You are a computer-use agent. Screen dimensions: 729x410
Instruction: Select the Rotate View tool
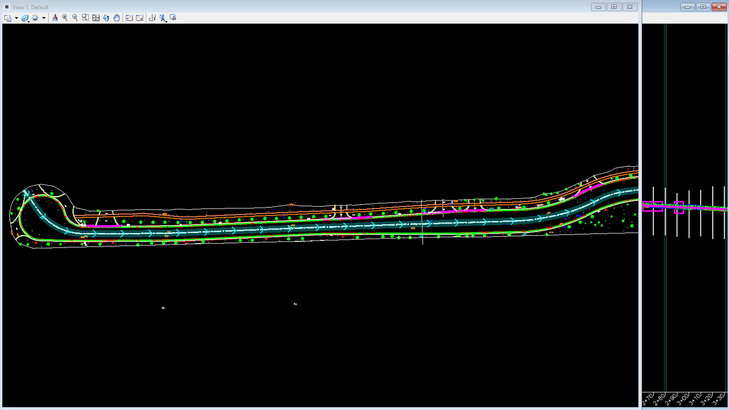click(x=106, y=18)
